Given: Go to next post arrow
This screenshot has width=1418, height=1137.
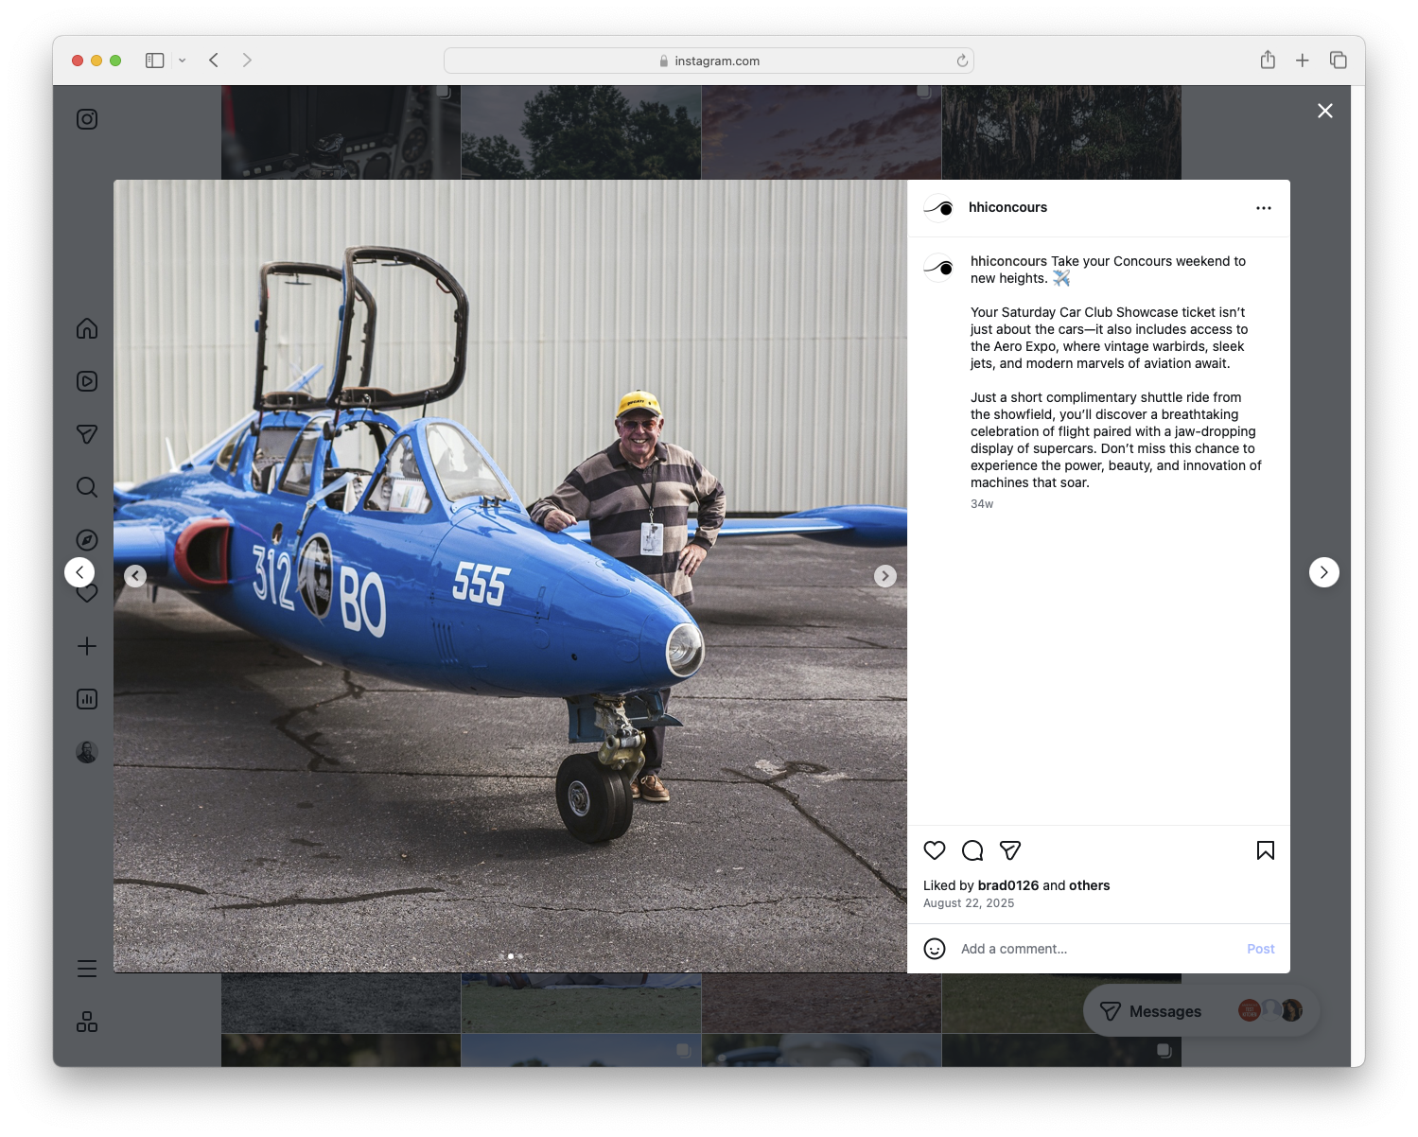Looking at the screenshot, I should click(1324, 572).
